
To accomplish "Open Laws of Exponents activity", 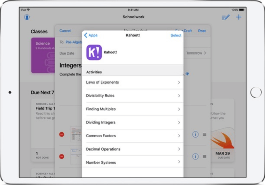I will 132,82.
